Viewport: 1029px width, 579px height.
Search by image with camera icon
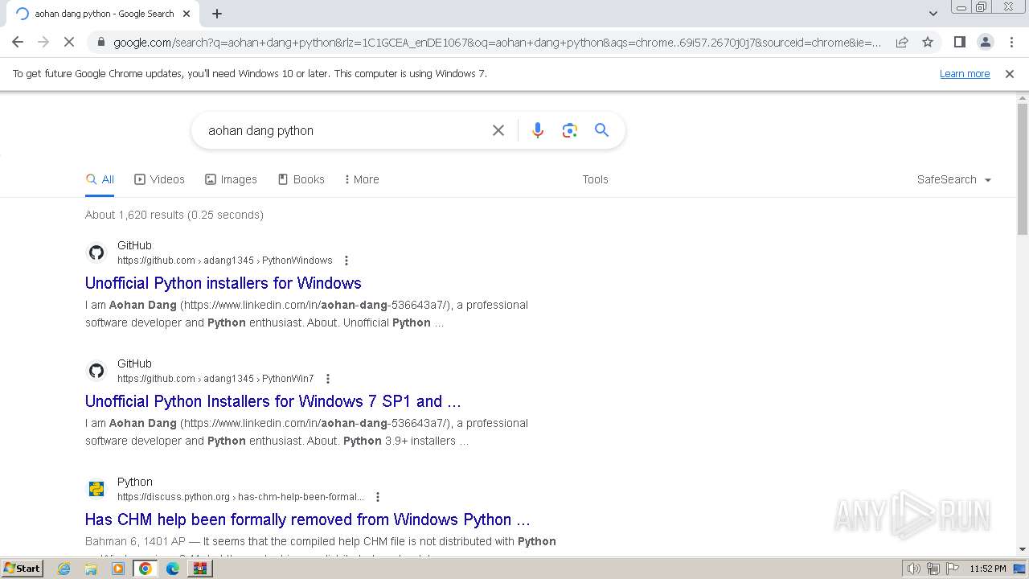tap(570, 130)
